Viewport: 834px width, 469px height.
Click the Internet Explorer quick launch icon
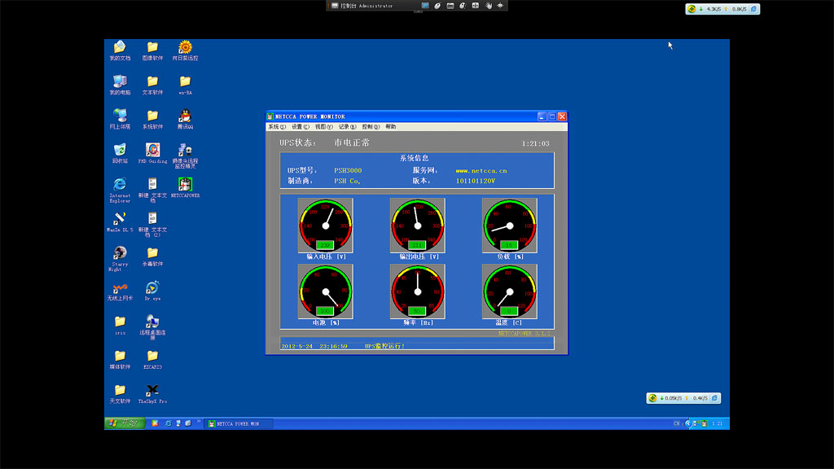[168, 423]
